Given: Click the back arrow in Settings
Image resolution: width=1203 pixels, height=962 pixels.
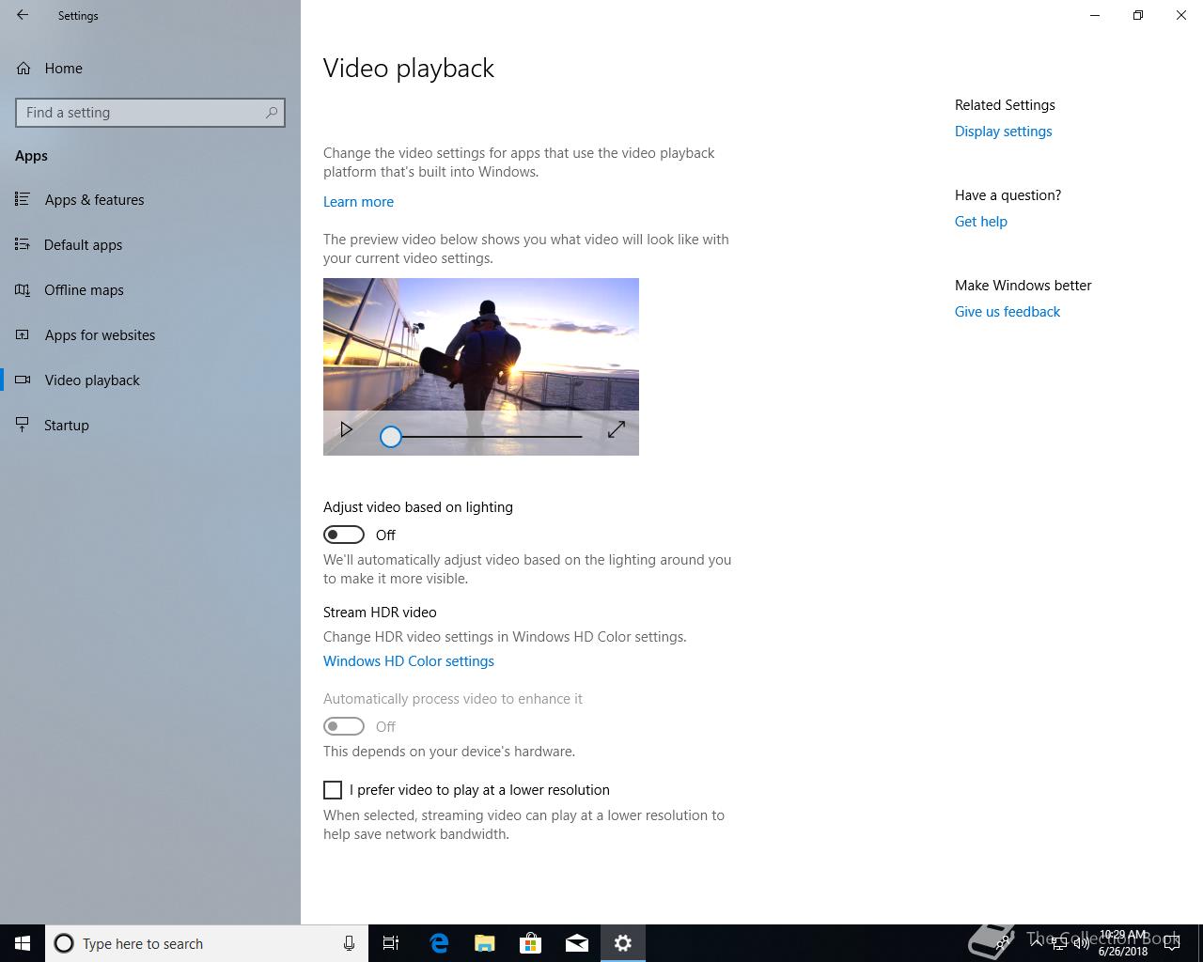Looking at the screenshot, I should point(23,15).
